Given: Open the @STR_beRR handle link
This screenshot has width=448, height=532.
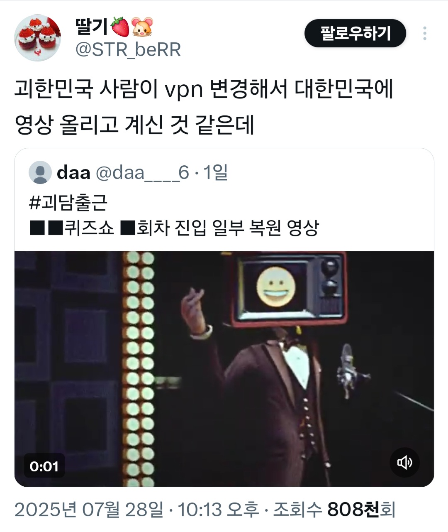Looking at the screenshot, I should click(128, 50).
